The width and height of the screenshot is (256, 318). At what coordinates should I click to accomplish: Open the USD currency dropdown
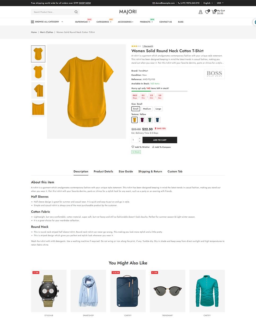[220, 3]
